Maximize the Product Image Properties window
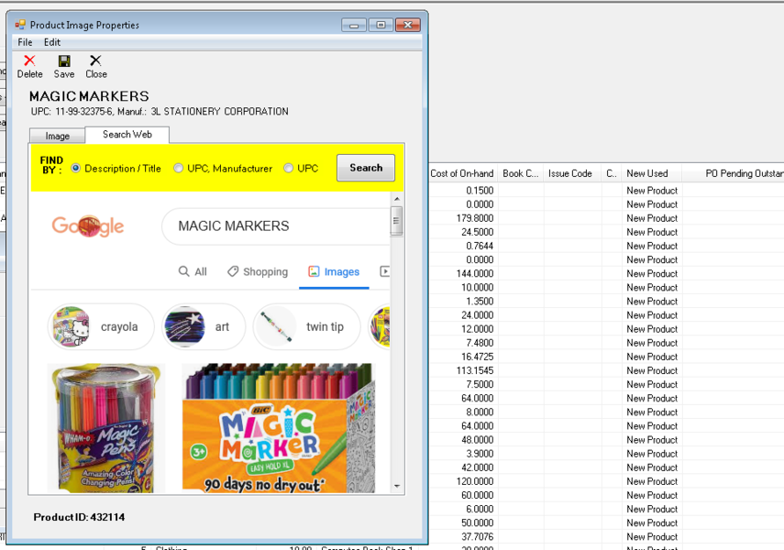The image size is (784, 550). tap(381, 25)
